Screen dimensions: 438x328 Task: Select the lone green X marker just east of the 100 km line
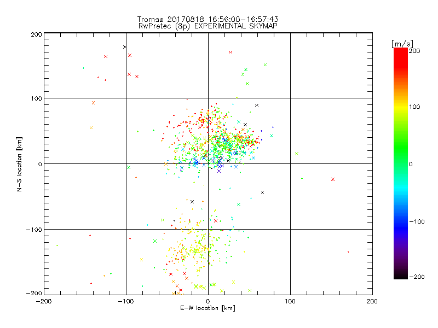pyautogui.click(x=297, y=154)
